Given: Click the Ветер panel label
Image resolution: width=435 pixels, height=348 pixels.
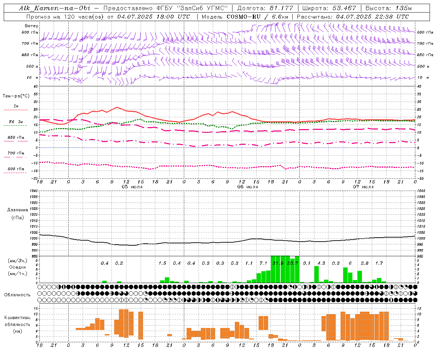Looking at the screenshot, I should 32,26.
